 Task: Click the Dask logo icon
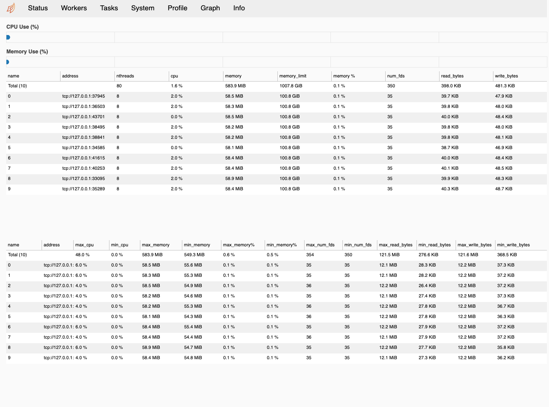(11, 8)
